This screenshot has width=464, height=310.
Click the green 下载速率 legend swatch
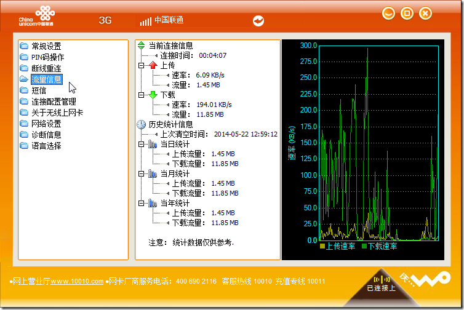pos(364,246)
